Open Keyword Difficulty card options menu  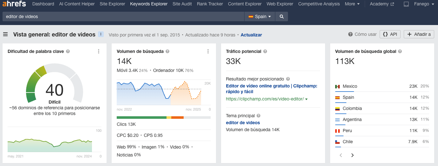click(x=99, y=51)
